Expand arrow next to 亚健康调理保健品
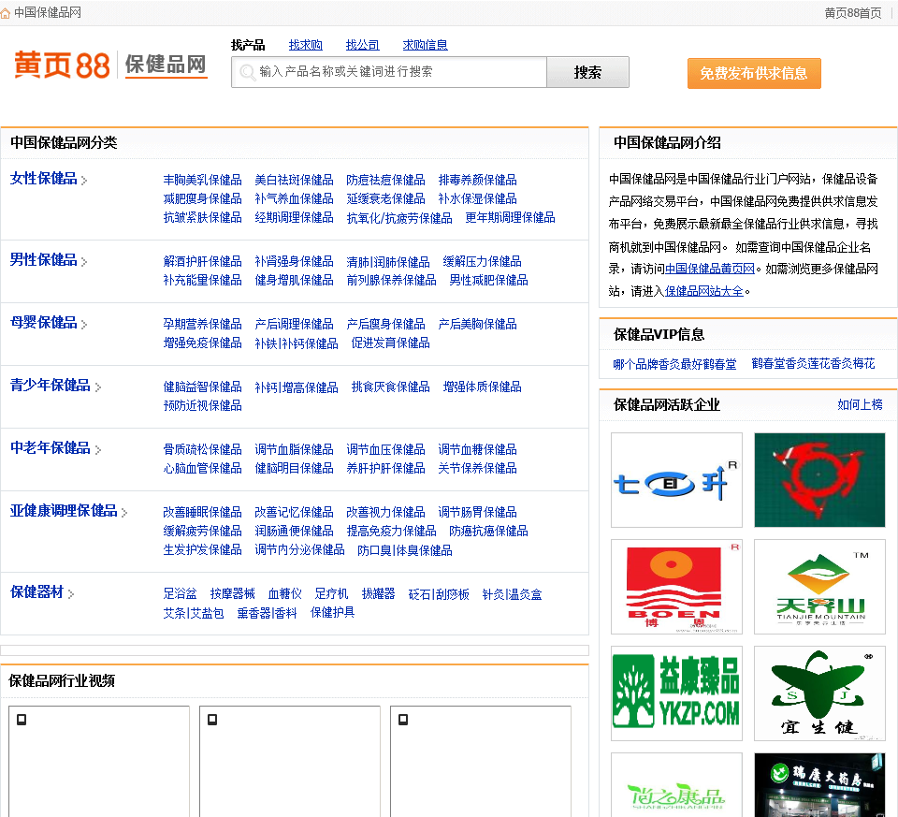This screenshot has width=898, height=817. click(x=124, y=512)
